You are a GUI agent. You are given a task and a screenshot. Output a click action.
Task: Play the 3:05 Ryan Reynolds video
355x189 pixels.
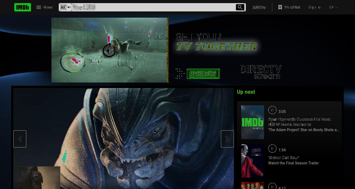coord(272,110)
